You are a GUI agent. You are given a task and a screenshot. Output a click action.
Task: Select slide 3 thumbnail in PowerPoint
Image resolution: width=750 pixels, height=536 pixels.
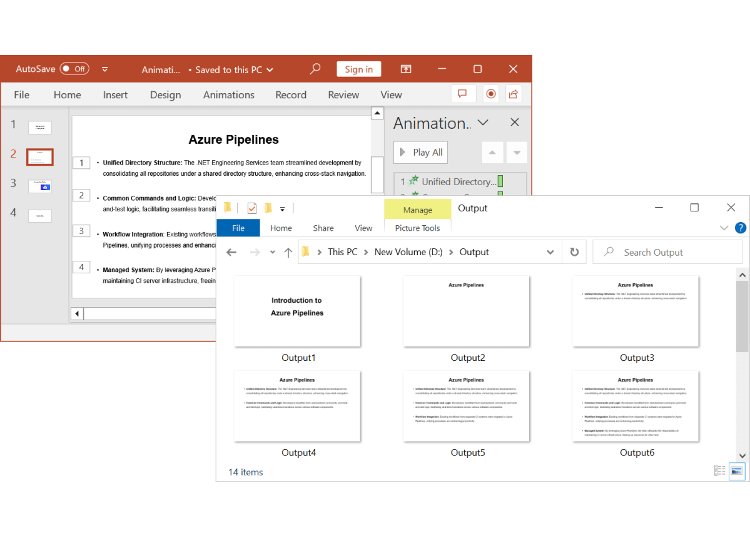[x=39, y=186]
